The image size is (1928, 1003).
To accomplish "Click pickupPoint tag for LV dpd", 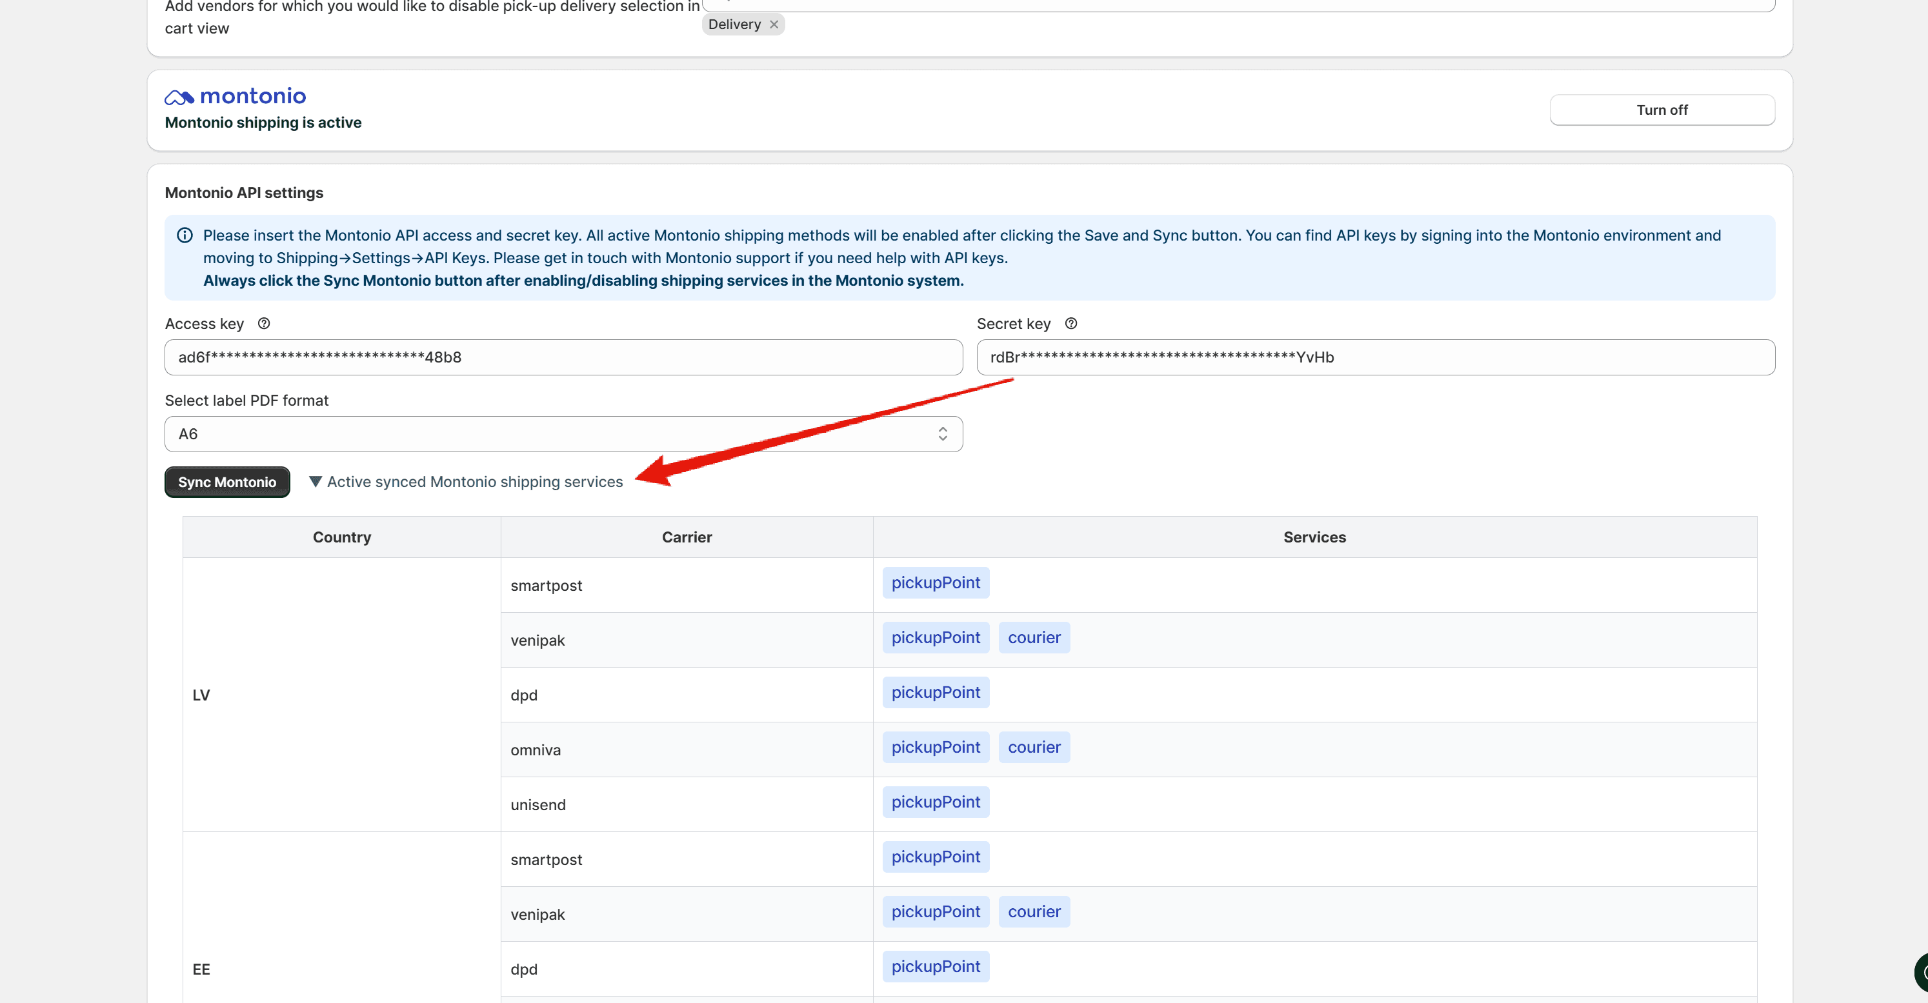I will coord(935,692).
